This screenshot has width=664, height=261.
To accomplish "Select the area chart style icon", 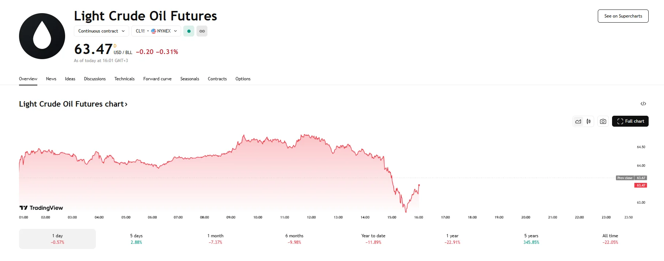I will click(578, 121).
